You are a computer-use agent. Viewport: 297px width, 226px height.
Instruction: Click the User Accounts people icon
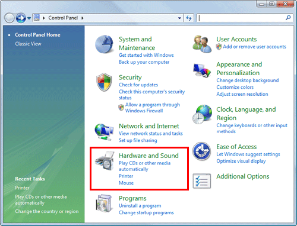pos(202,44)
